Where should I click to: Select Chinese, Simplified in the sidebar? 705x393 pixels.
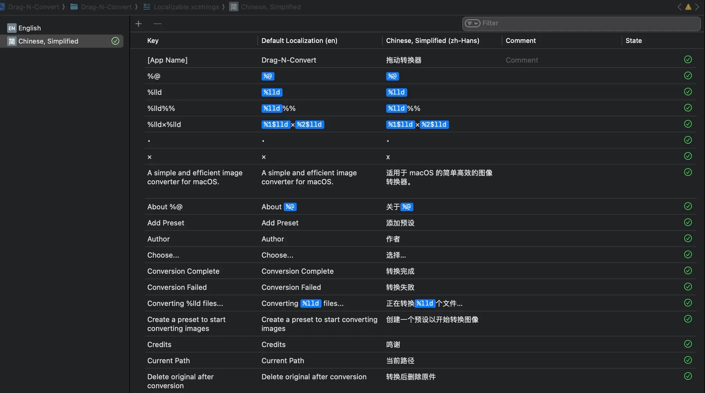[x=48, y=41]
